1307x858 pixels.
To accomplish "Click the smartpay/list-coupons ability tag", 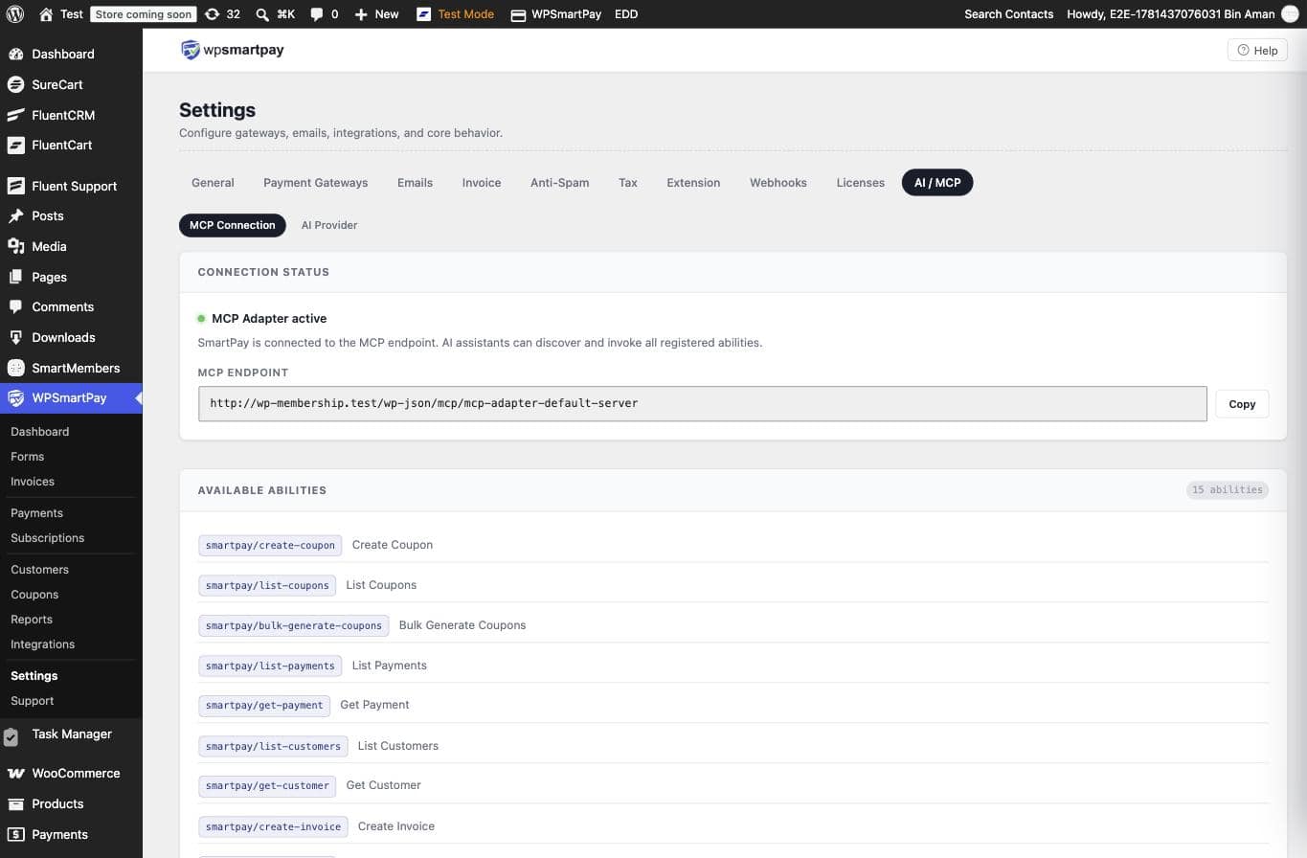I will pos(267,585).
